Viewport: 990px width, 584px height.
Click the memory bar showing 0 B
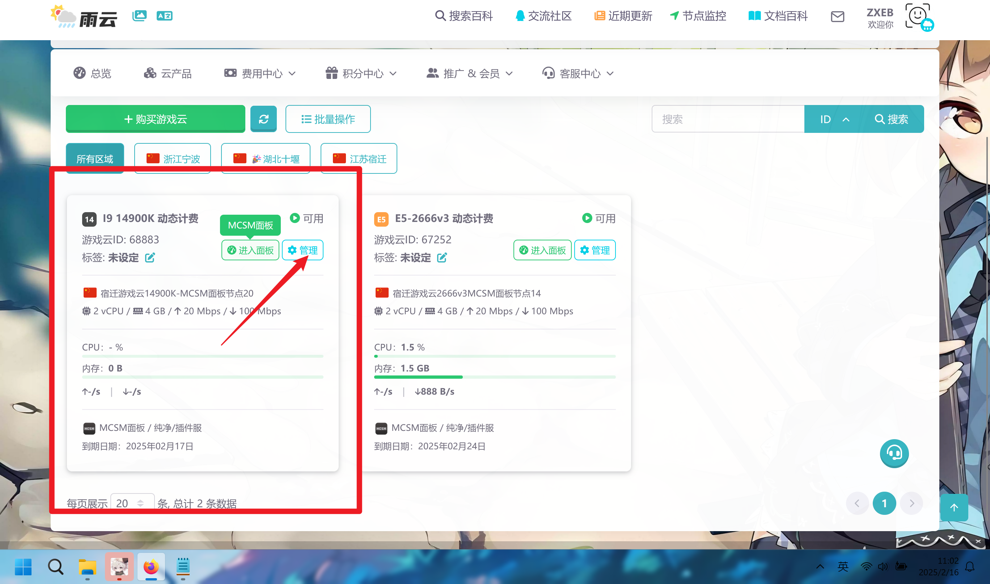[203, 377]
